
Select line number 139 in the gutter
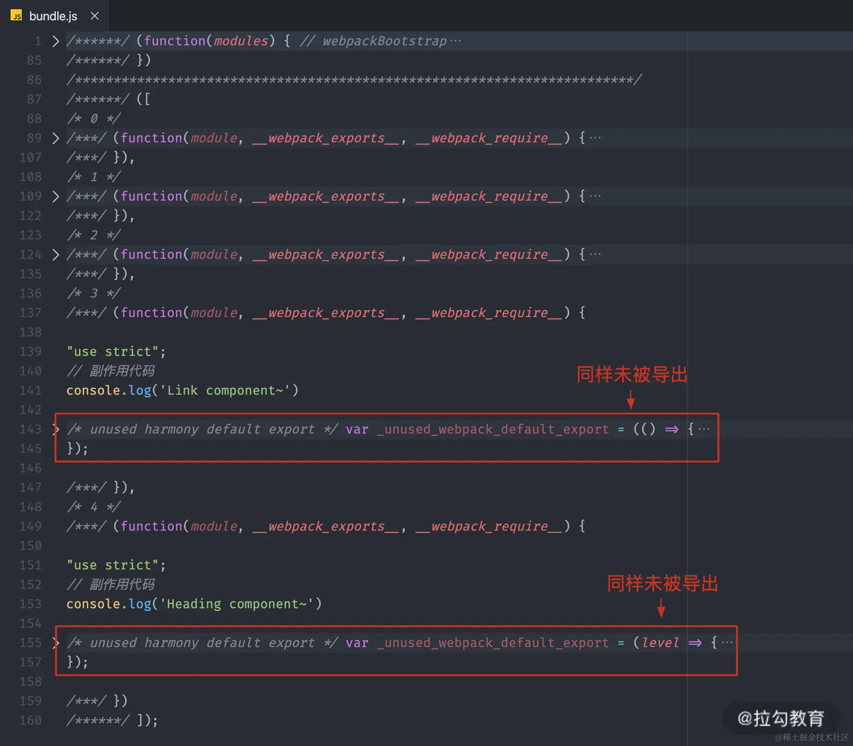pos(30,351)
